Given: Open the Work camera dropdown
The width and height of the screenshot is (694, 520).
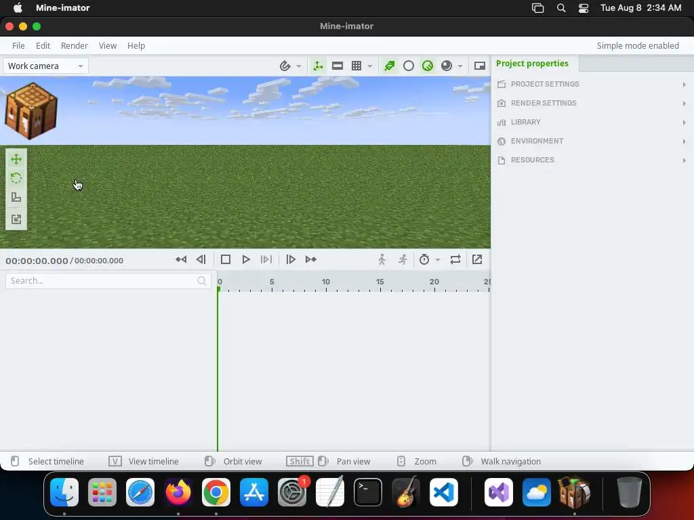Looking at the screenshot, I should [x=45, y=66].
